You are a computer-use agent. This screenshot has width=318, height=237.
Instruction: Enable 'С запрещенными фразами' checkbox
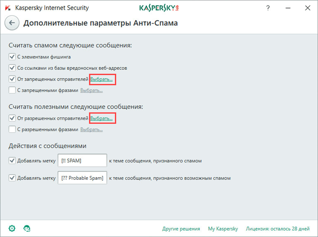pos(12,90)
